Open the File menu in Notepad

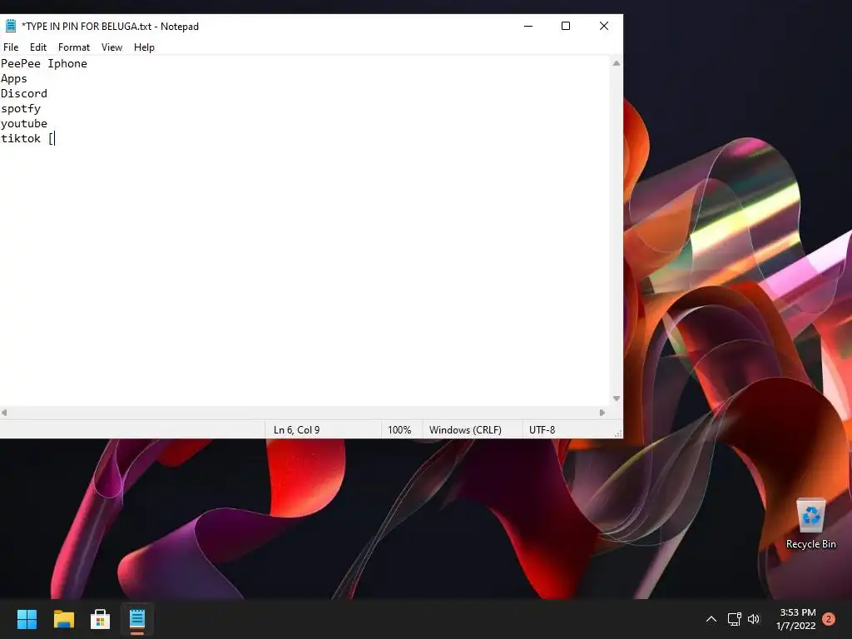tap(11, 47)
